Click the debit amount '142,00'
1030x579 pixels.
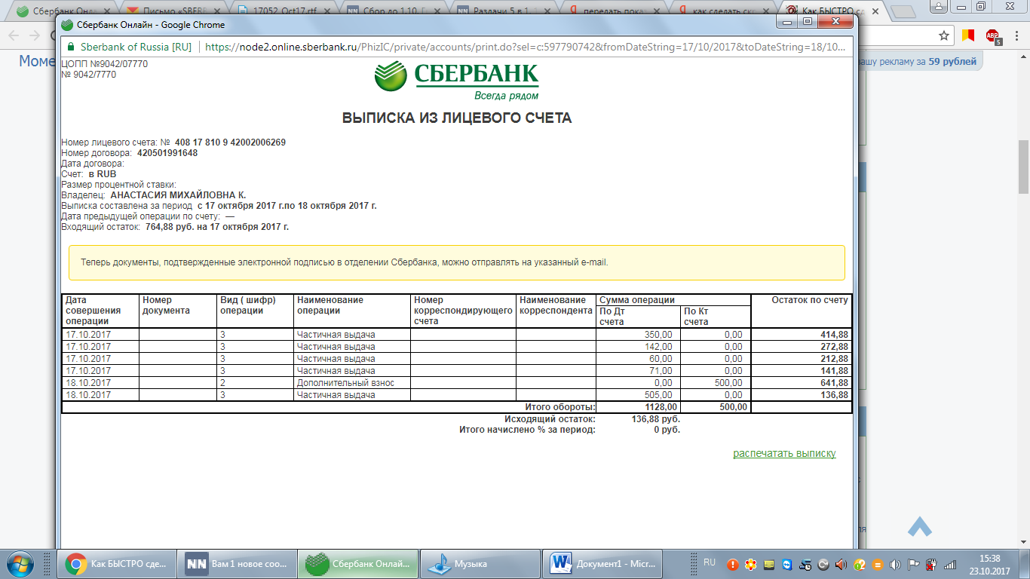click(x=658, y=347)
